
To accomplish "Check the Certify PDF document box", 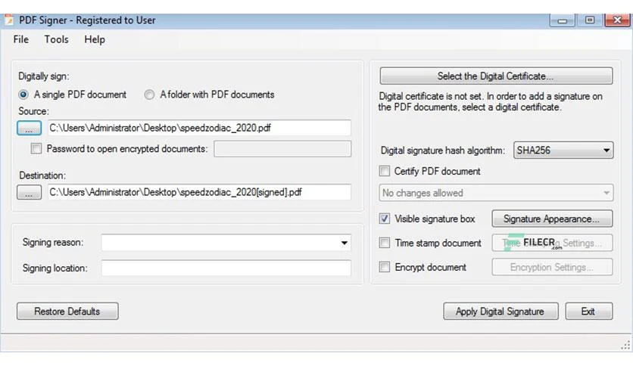I will [385, 172].
